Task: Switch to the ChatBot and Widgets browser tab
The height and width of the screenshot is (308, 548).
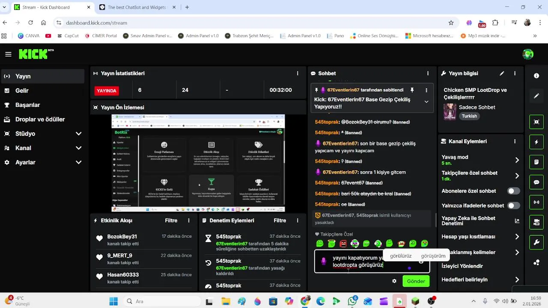Action: pos(137,7)
